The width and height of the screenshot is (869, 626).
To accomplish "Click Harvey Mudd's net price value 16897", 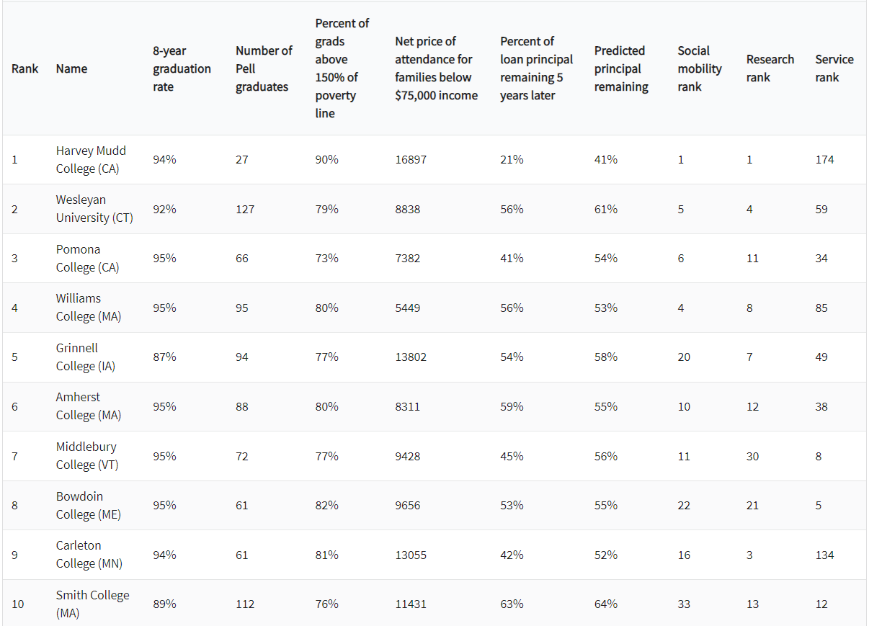I will (x=411, y=159).
